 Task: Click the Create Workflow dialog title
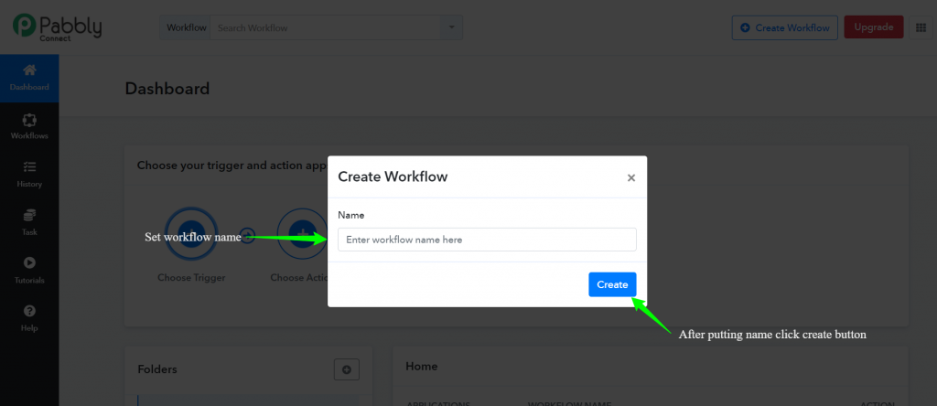point(393,176)
